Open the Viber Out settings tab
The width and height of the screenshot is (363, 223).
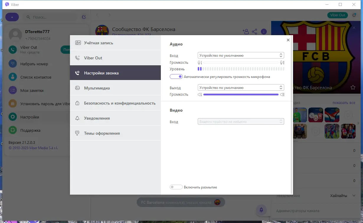[115, 58]
